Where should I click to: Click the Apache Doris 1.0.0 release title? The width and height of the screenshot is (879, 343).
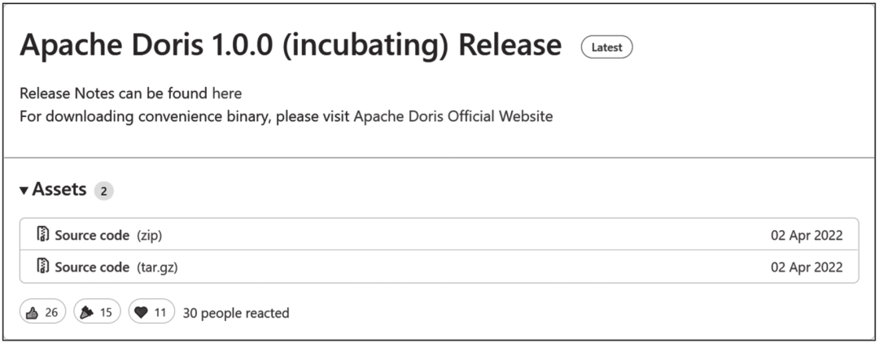pos(291,46)
